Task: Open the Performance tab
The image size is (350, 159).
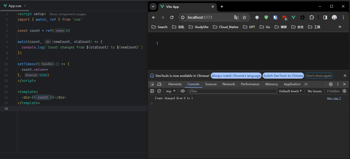Action: 250,84
